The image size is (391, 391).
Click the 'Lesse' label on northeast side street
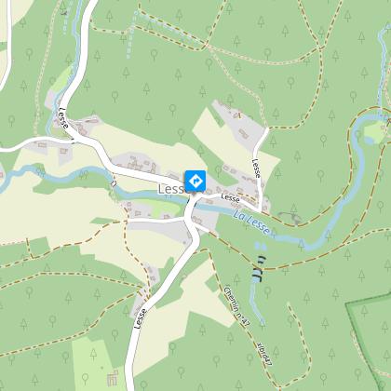point(256,169)
